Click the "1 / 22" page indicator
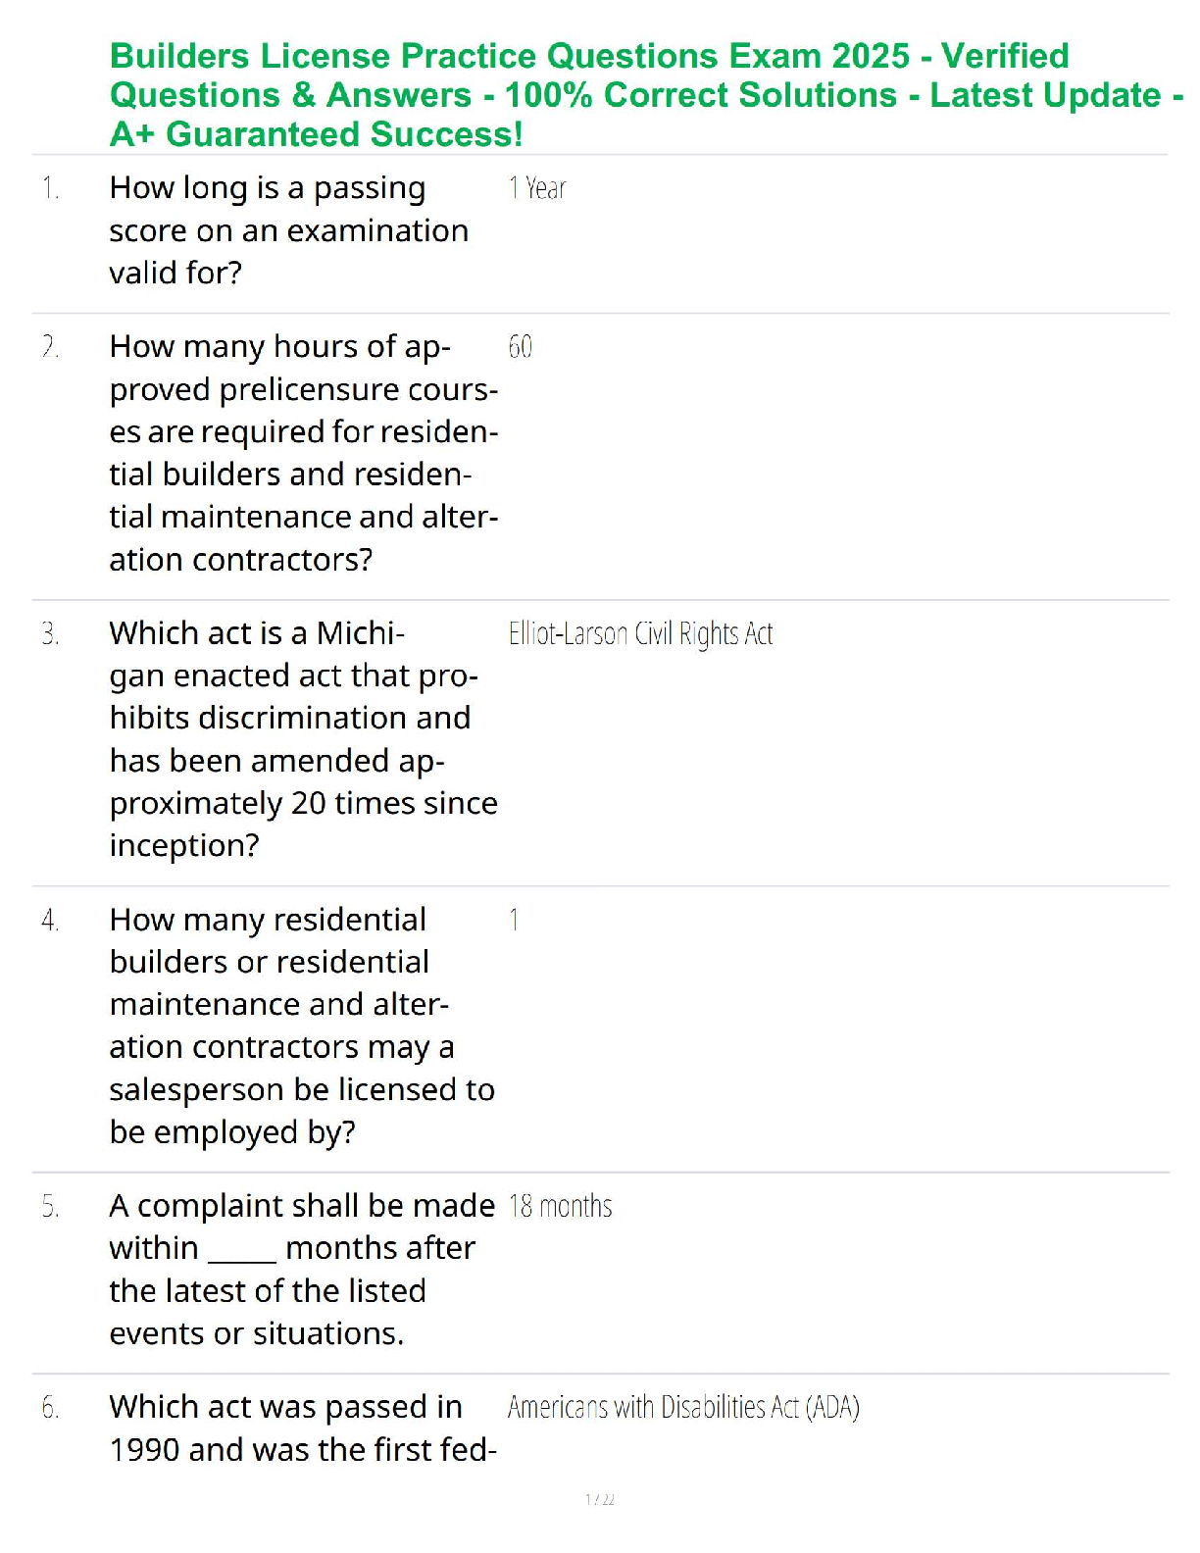This screenshot has width=1200, height=1553. pos(600,1499)
